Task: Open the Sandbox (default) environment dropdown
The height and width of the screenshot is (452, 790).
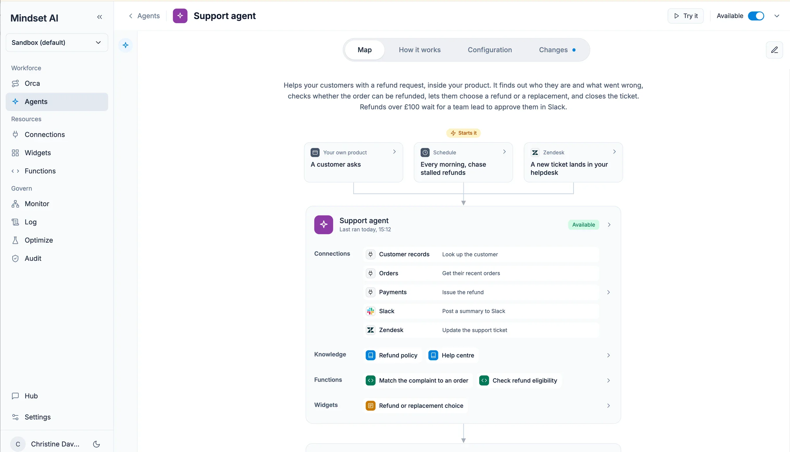Action: click(x=57, y=42)
